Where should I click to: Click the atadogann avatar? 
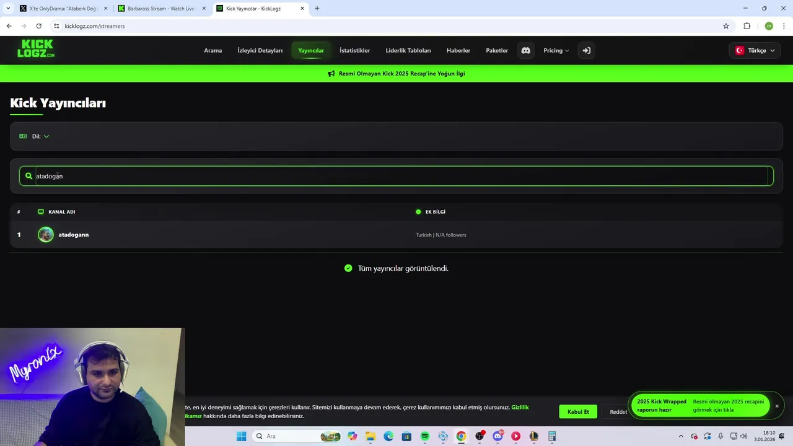pos(46,235)
